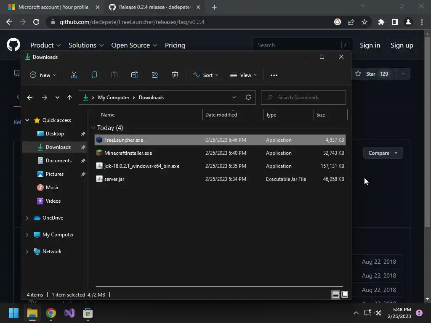Open the Sort dropdown menu
Image resolution: width=431 pixels, height=323 pixels.
(x=205, y=75)
